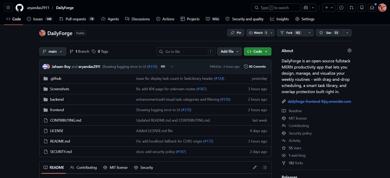Open issues icon in top header
The width and height of the screenshot is (390, 178).
(341, 8)
